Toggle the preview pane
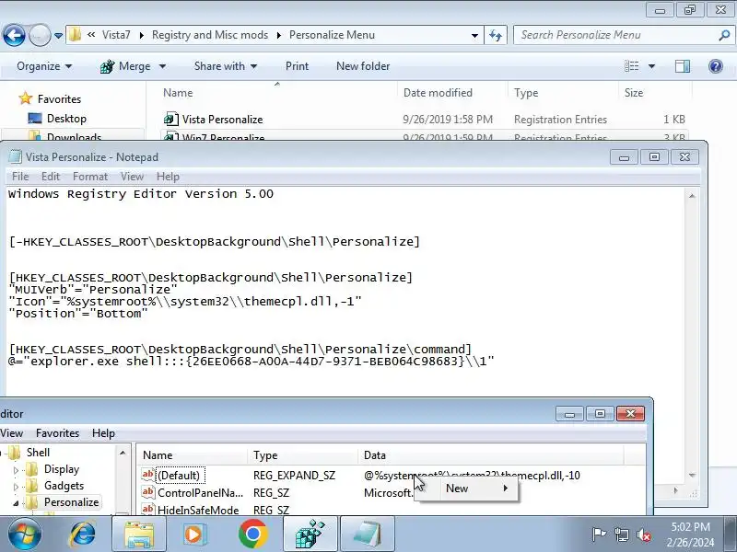737x552 pixels. pos(683,66)
